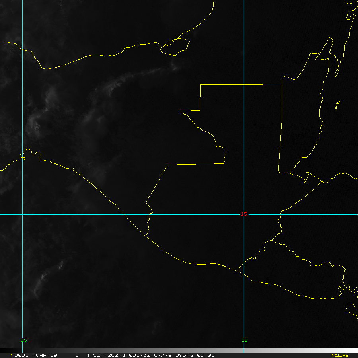This screenshot has width=358, height=358.
Task: Click the cloud streak in lower-left ocean
Action: (x=44, y=278)
